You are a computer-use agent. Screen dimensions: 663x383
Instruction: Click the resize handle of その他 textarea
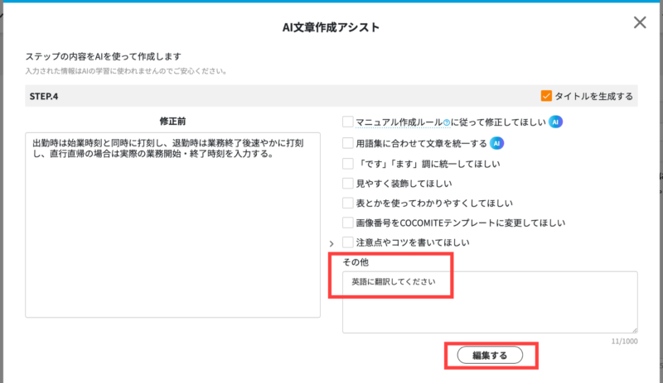[634, 330]
